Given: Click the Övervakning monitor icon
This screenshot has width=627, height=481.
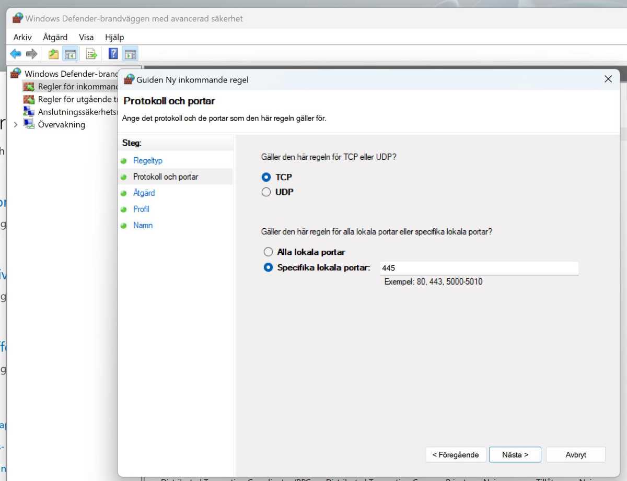Looking at the screenshot, I should [29, 124].
